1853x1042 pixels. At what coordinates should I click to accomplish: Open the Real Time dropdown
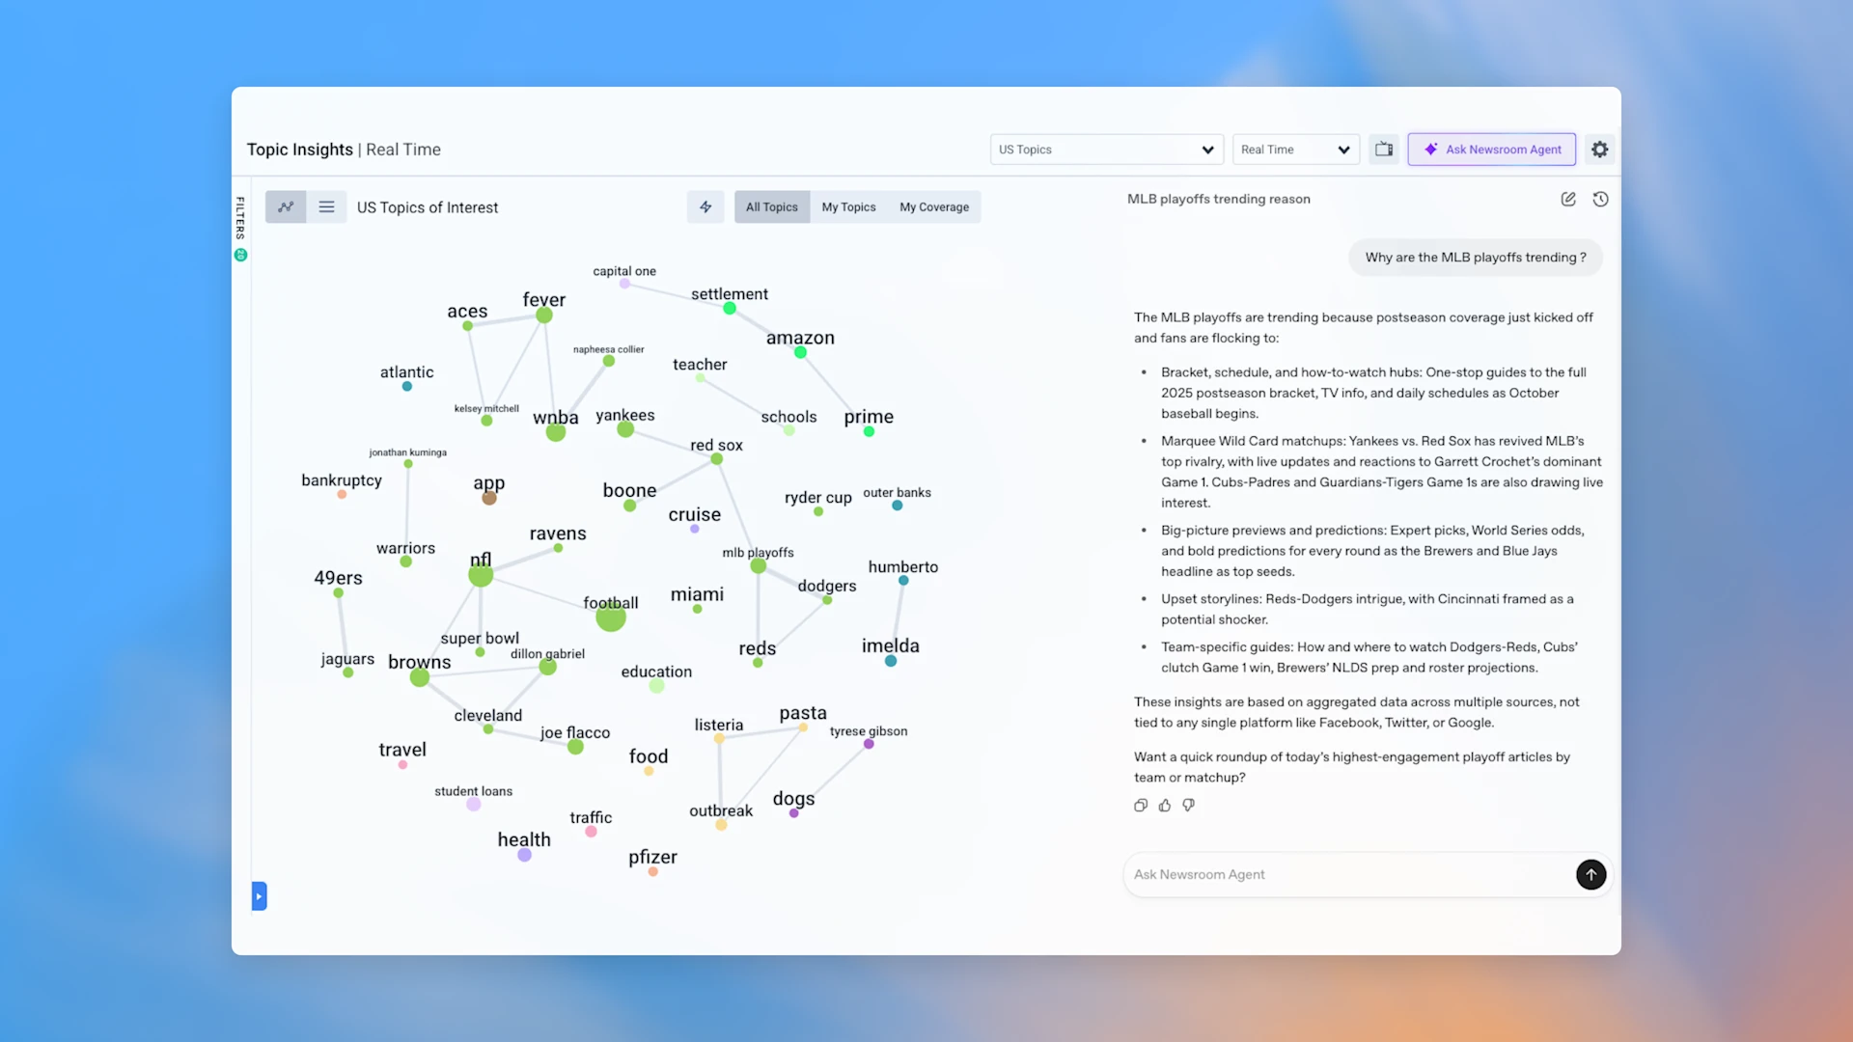1295,150
